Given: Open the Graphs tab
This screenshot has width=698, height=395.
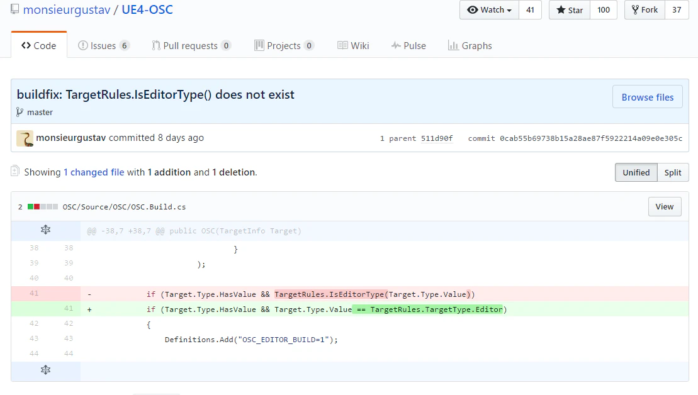Looking at the screenshot, I should [470, 46].
